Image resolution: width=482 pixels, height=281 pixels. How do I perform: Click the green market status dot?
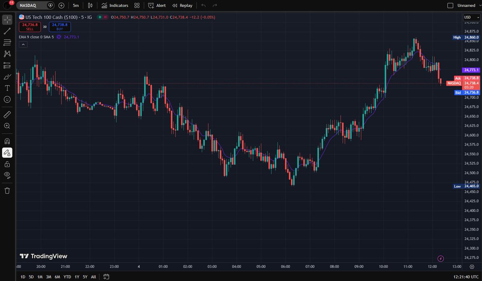point(99,17)
